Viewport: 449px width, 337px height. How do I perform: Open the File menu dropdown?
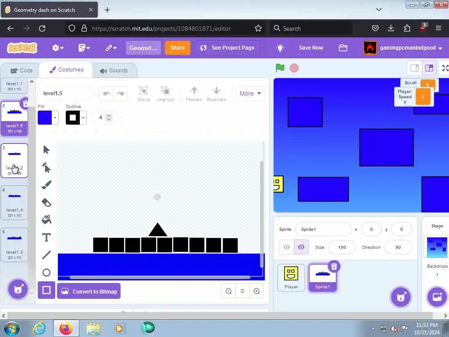pos(84,48)
